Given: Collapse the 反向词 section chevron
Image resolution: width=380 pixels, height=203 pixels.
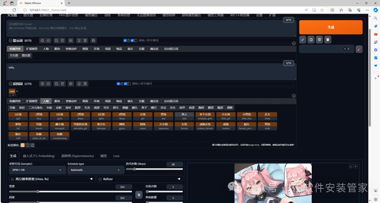Looking at the screenshot, I should coord(11,84).
